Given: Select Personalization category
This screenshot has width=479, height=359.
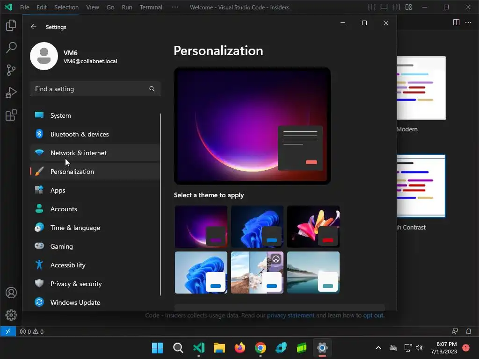Looking at the screenshot, I should pyautogui.click(x=94, y=172).
